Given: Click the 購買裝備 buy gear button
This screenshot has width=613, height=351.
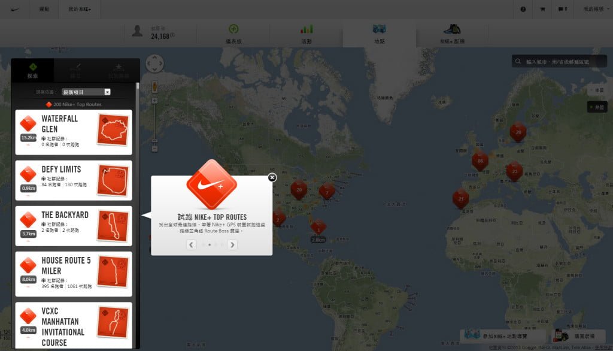Looking at the screenshot, I should (x=579, y=337).
